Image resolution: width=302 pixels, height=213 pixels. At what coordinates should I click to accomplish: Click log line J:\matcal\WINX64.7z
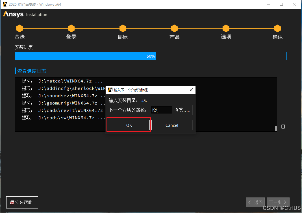click(x=62, y=81)
